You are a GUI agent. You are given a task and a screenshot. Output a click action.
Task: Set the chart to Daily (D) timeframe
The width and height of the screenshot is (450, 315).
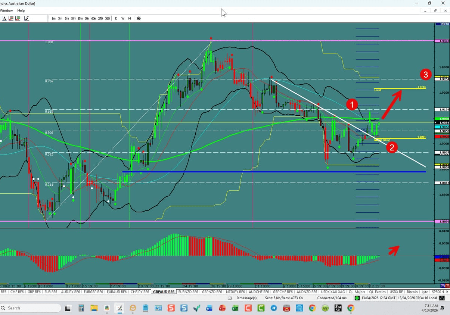tap(116, 18)
